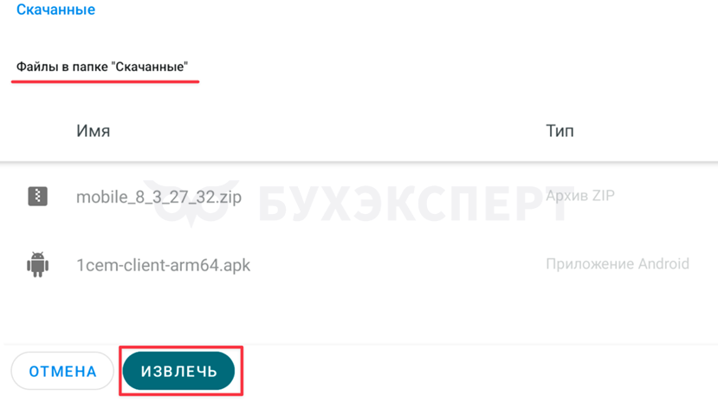The image size is (718, 409).
Task: Click blank space between the apk name and type
Action: [398, 265]
